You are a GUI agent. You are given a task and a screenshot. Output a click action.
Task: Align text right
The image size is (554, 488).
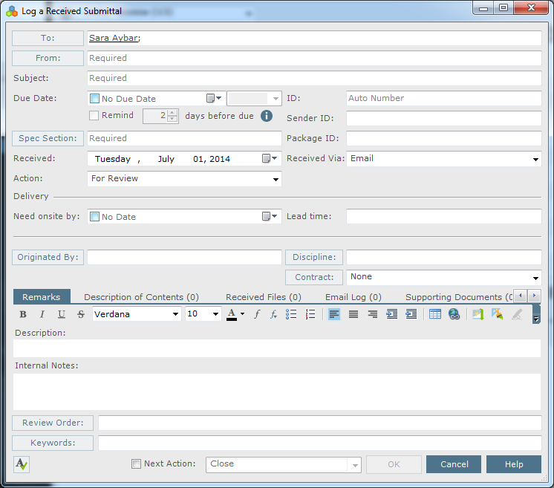[372, 314]
